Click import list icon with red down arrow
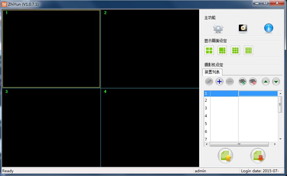Image resolution: width=287 pixels, height=176 pixels. click(258, 156)
